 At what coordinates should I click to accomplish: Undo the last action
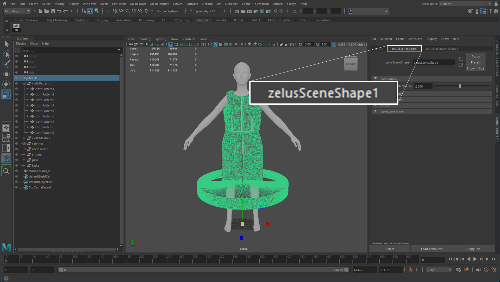59,11
